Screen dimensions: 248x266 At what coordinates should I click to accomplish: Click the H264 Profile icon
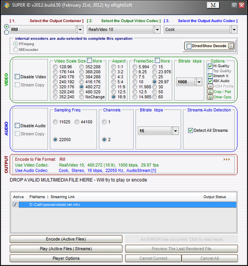pos(210,86)
